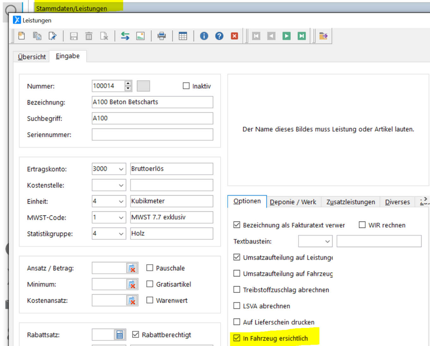Click the gray button next to Nummer
Viewport: 430px width, 346px height.
(143, 86)
